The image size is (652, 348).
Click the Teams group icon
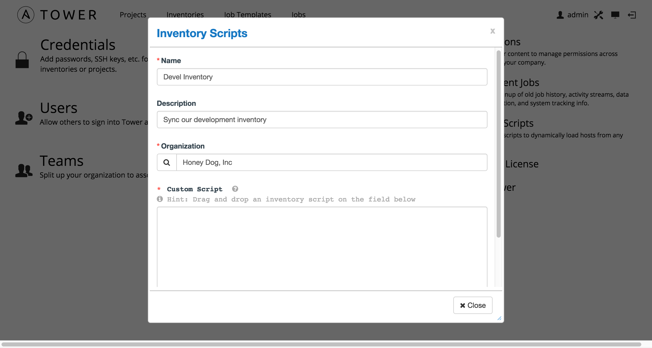[x=24, y=170]
